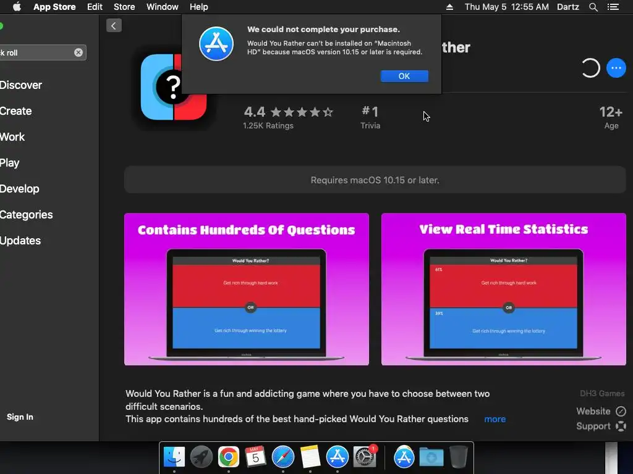
Task: Open the Downloads folder in the Dock
Action: [431, 457]
